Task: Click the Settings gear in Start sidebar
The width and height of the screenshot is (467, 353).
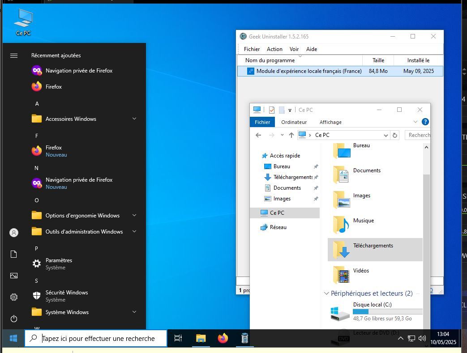Action: [14, 297]
